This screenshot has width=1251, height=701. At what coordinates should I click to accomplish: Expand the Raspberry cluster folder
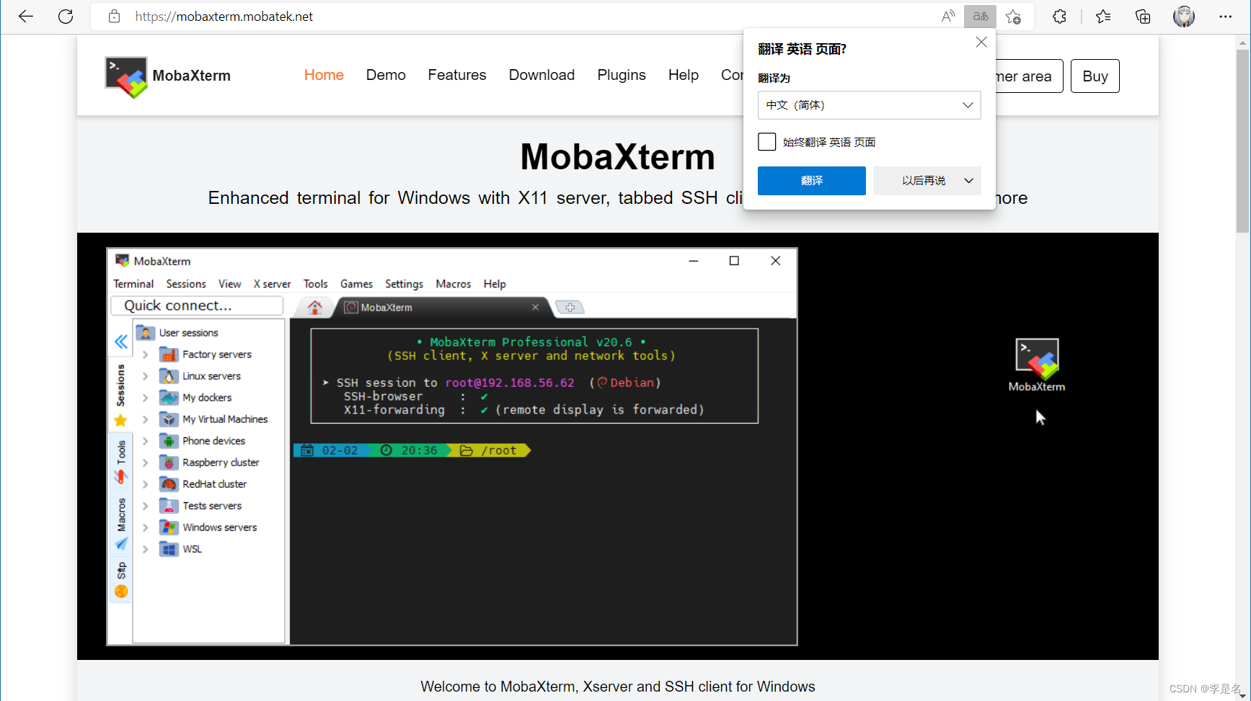pyautogui.click(x=145, y=463)
